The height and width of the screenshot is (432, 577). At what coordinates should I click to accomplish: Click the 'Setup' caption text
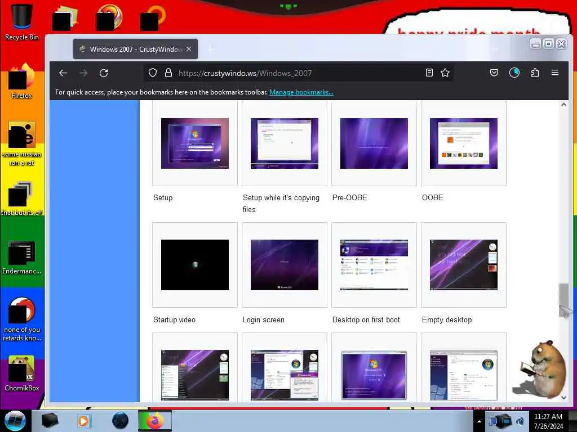[x=163, y=197]
